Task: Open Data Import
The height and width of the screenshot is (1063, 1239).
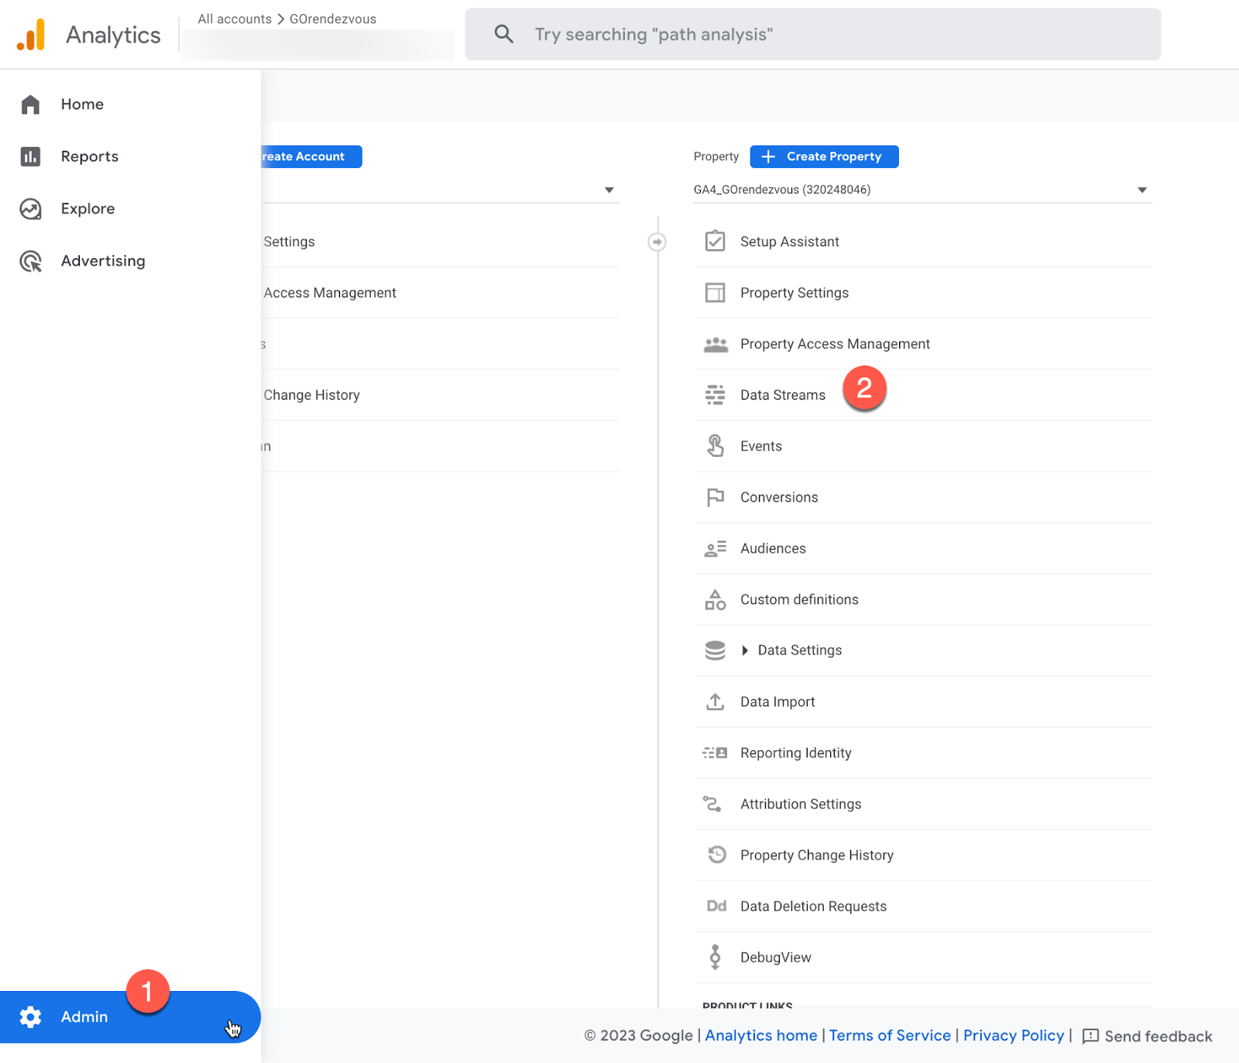Action: coord(923,701)
